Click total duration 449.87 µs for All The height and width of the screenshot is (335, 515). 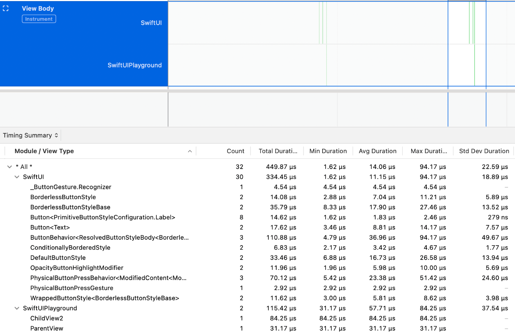point(281,167)
